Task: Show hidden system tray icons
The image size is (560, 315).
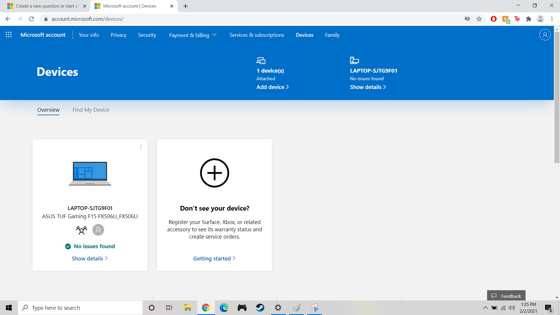Action: pyautogui.click(x=486, y=308)
